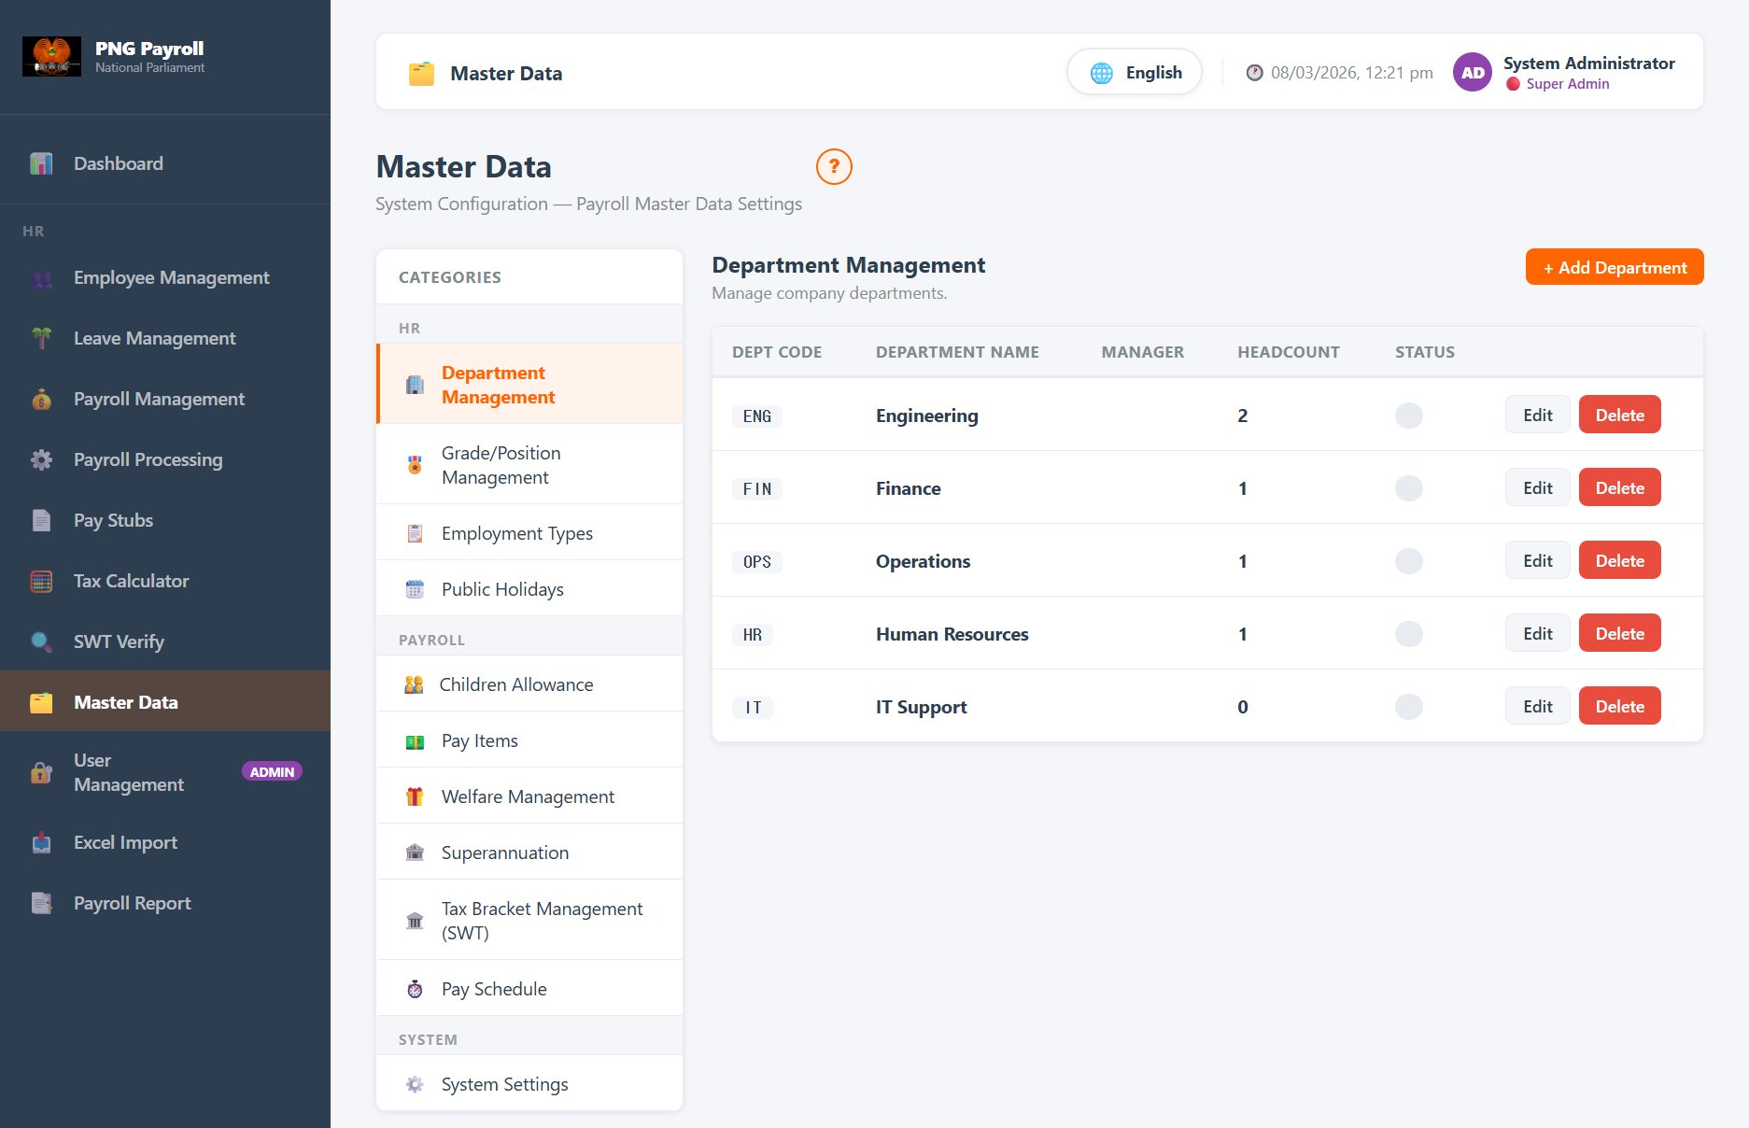
Task: Click the Department Management building icon
Action: 415,385
